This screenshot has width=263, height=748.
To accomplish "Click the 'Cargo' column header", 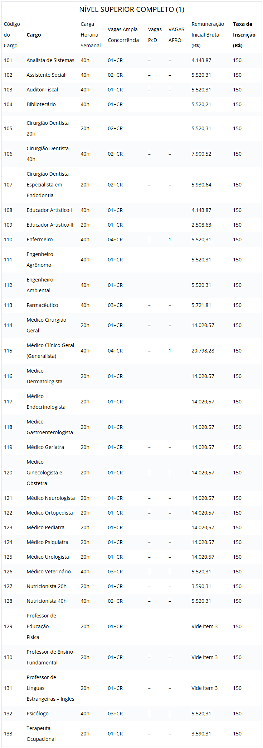I will (34, 35).
